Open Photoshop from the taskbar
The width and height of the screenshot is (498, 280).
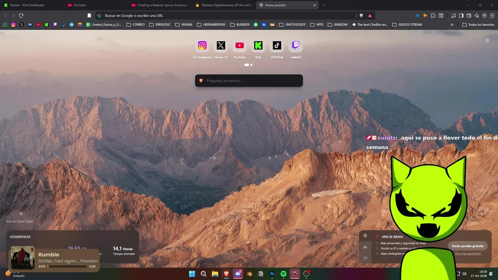[x=272, y=274]
